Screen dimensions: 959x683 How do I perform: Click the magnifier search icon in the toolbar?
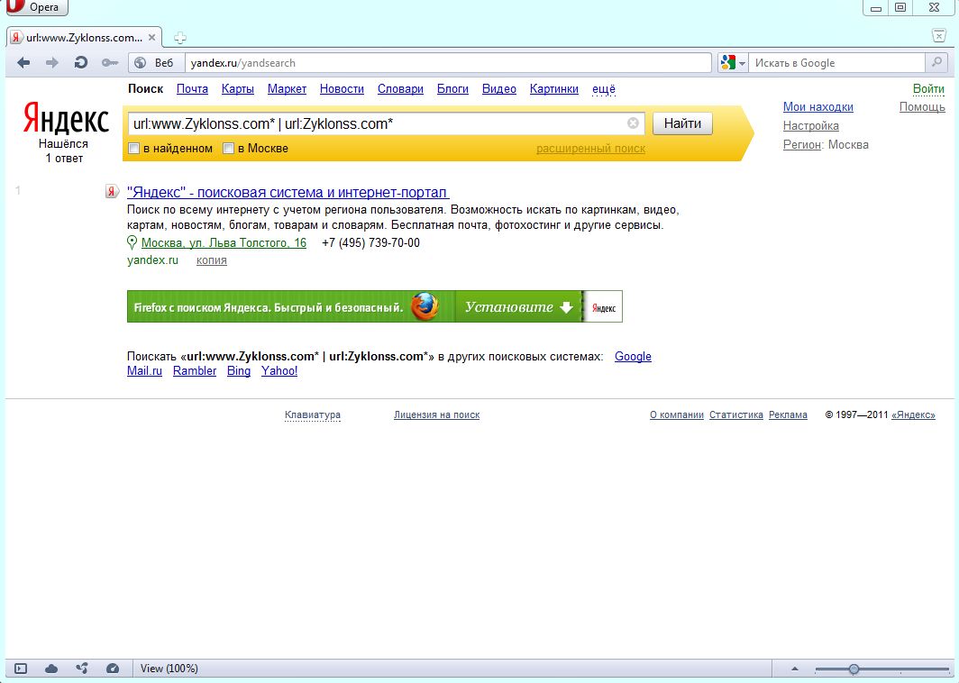[x=936, y=62]
